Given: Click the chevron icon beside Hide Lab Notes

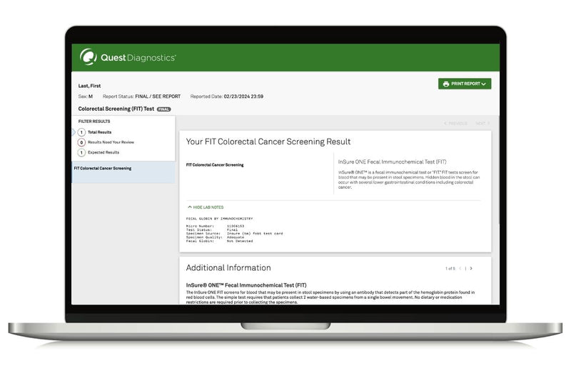Looking at the screenshot, I should point(190,207).
